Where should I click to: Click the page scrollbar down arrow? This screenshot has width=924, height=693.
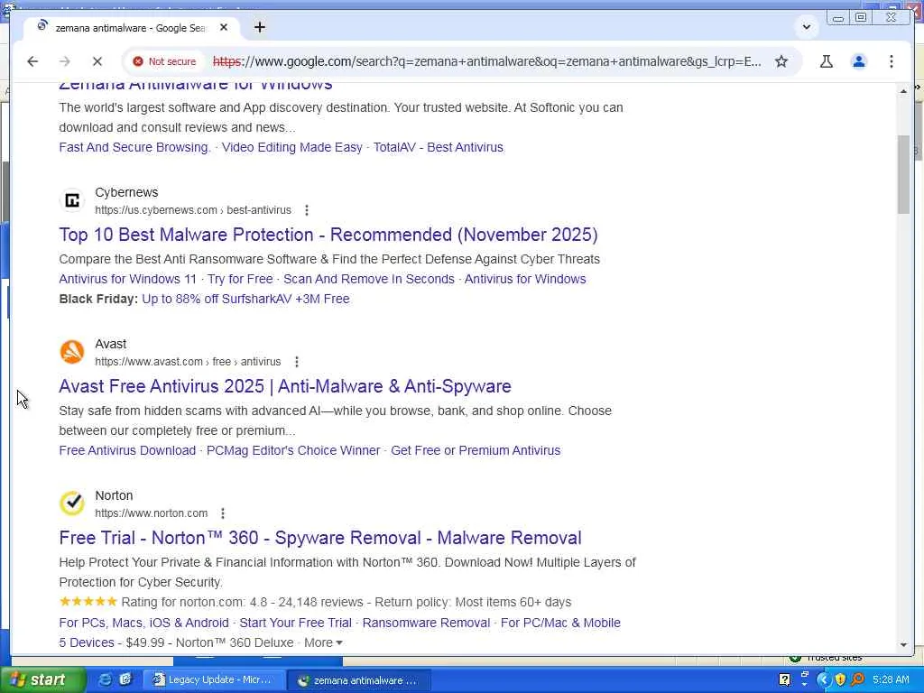click(x=903, y=644)
